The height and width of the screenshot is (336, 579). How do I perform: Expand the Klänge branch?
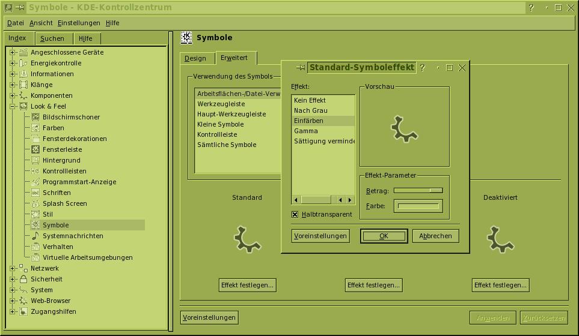pos(12,85)
